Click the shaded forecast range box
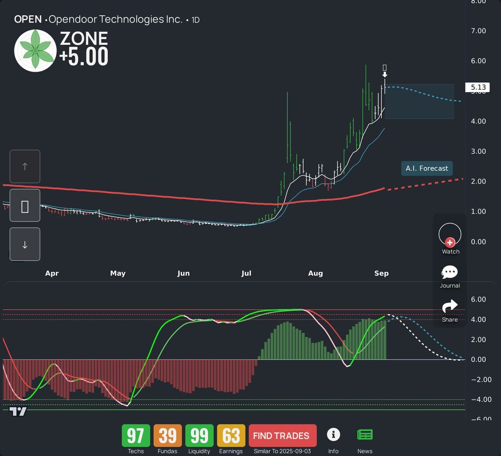501x456 pixels. pyautogui.click(x=419, y=102)
